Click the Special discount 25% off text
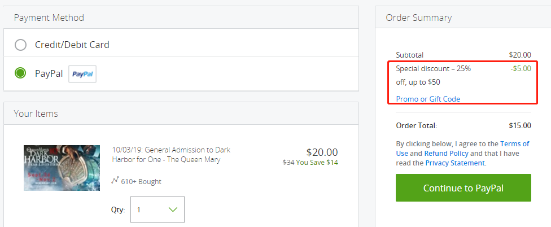This screenshot has width=551, height=227. click(x=433, y=76)
